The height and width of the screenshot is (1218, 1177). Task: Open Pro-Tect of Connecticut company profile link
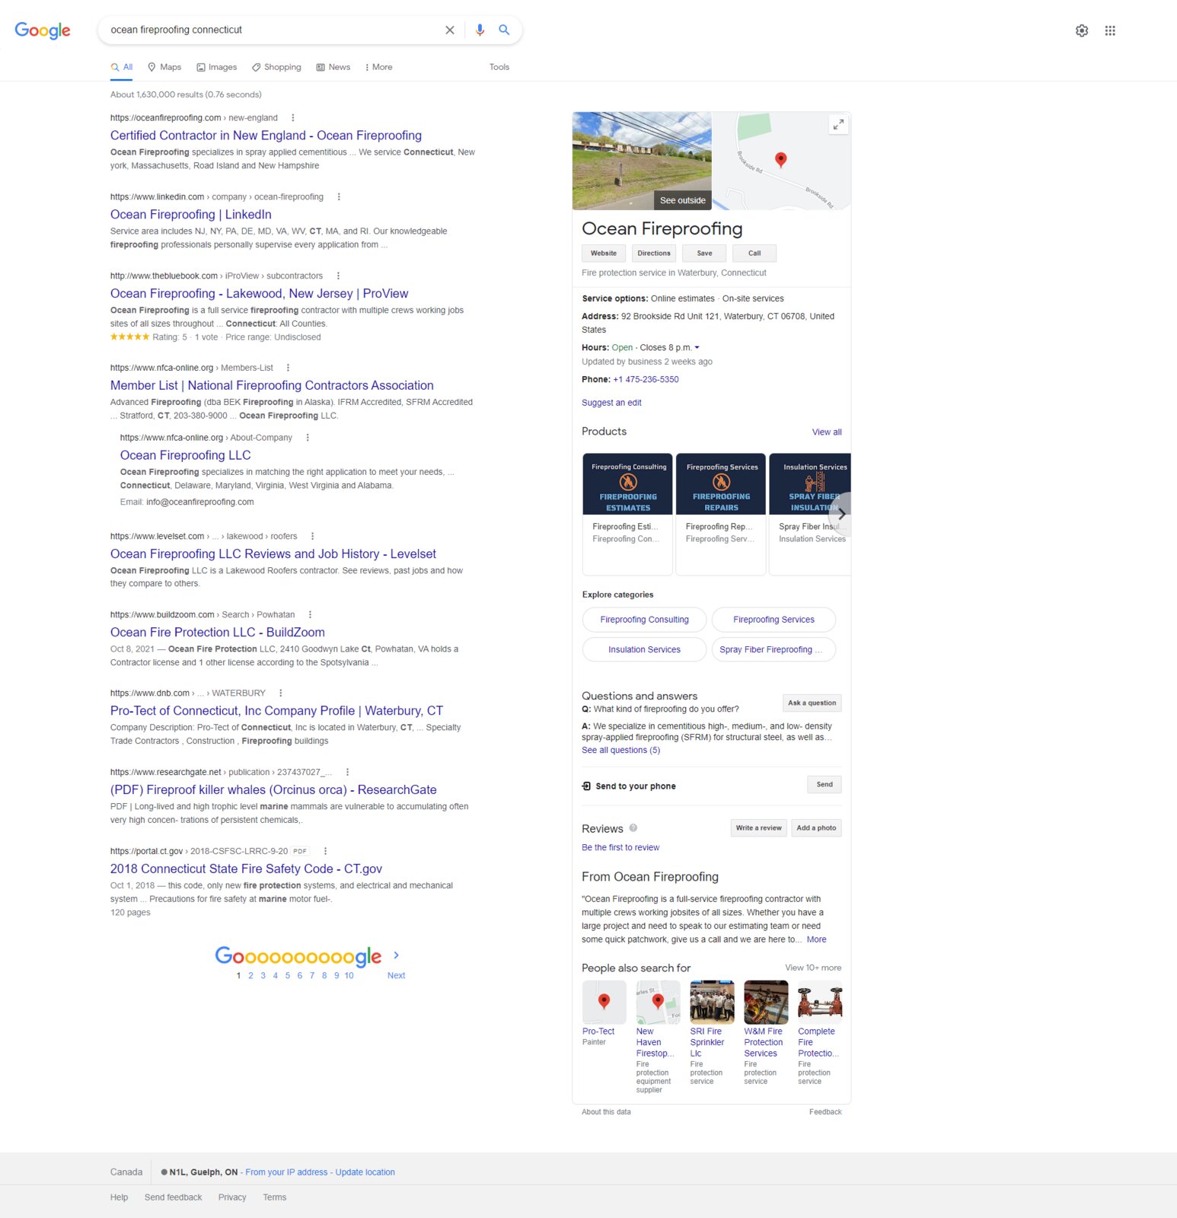[276, 711]
